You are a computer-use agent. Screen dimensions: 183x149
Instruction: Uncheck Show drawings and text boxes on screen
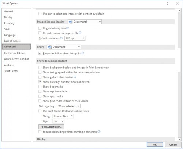(x=40, y=82)
